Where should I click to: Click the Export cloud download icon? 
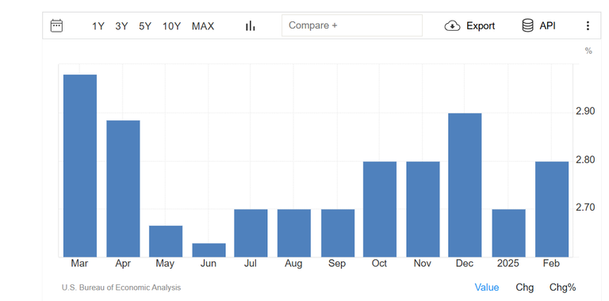pos(452,26)
